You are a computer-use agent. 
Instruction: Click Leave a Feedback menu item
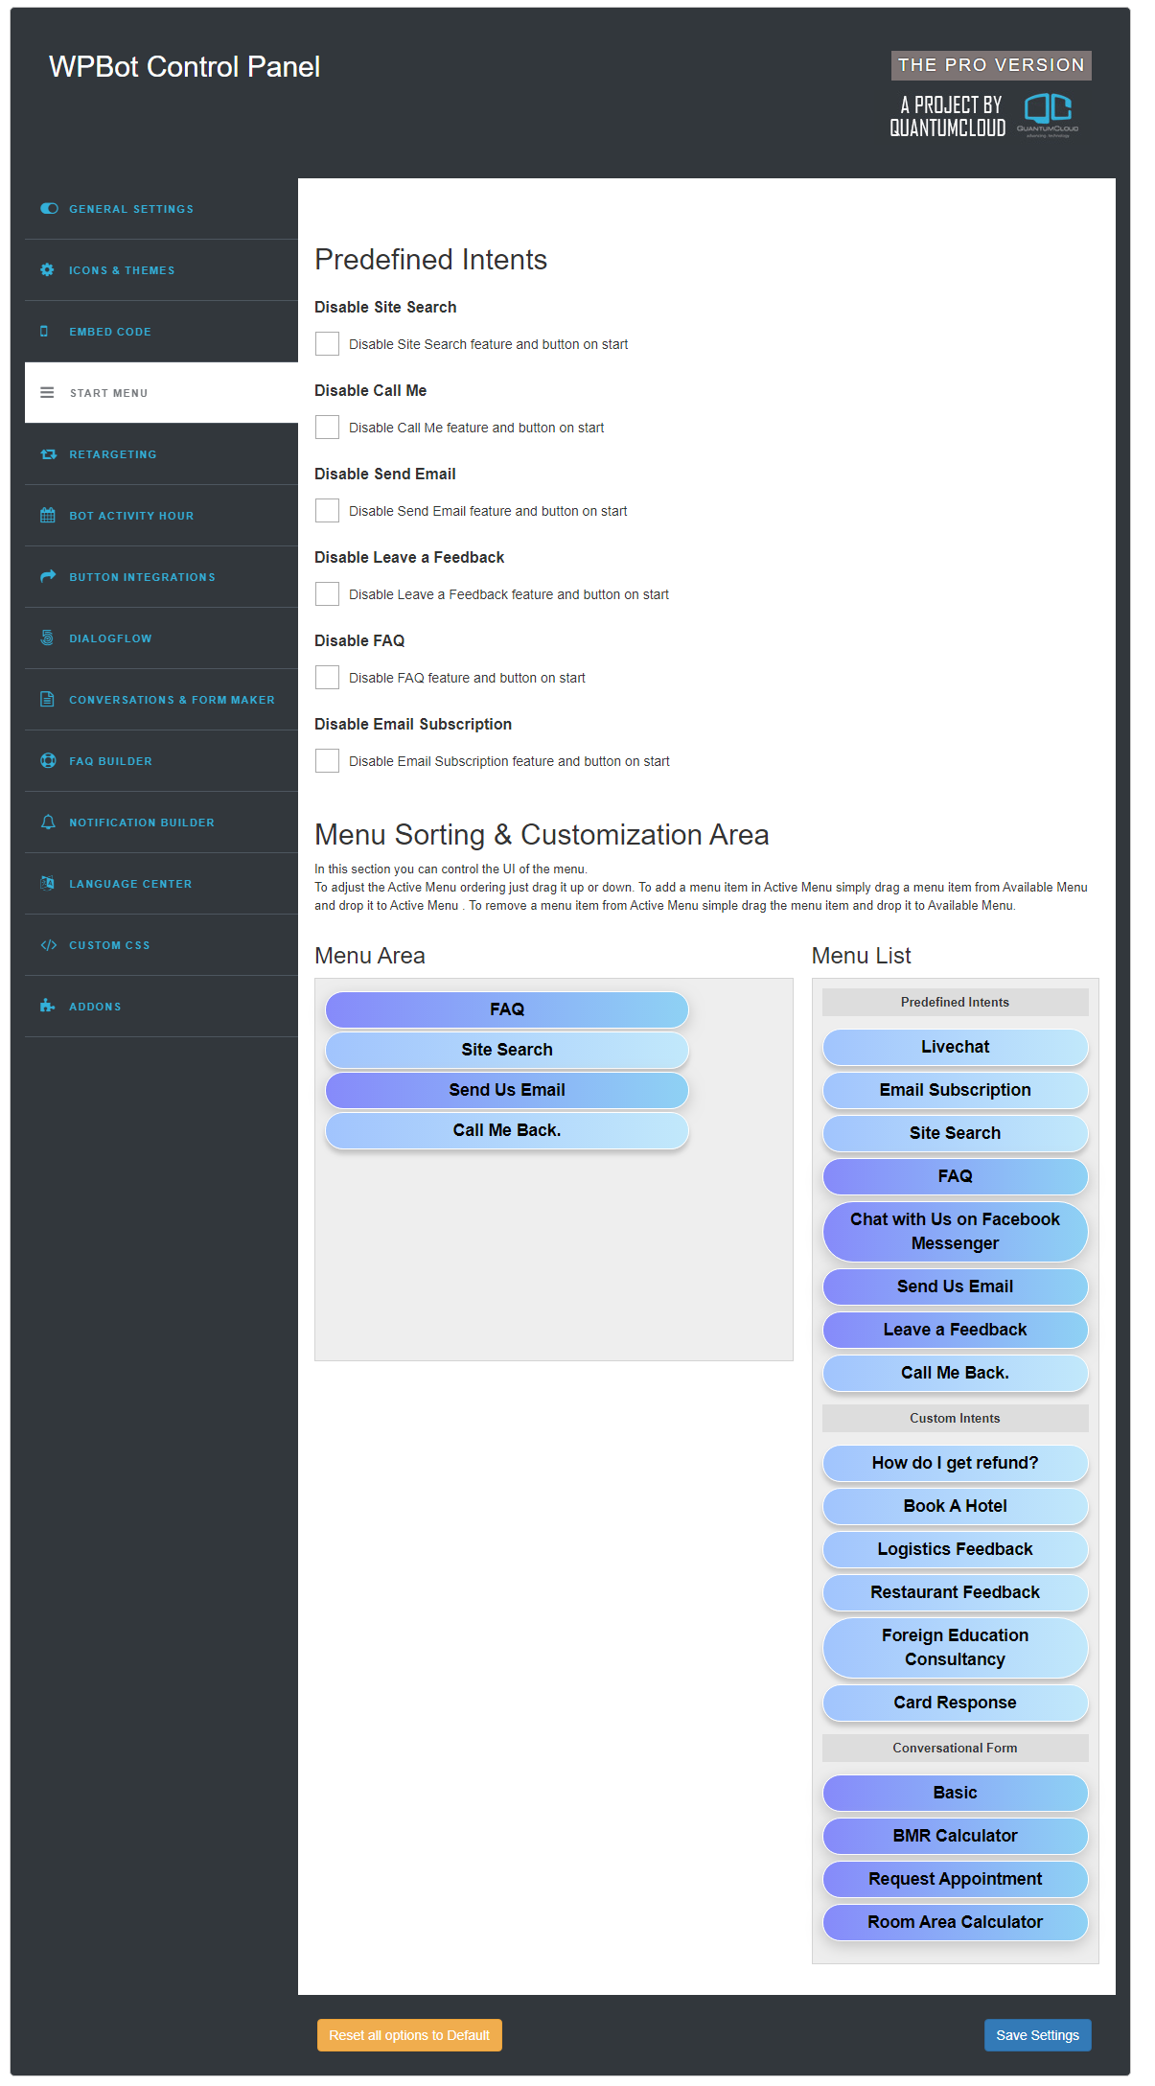[955, 1330]
